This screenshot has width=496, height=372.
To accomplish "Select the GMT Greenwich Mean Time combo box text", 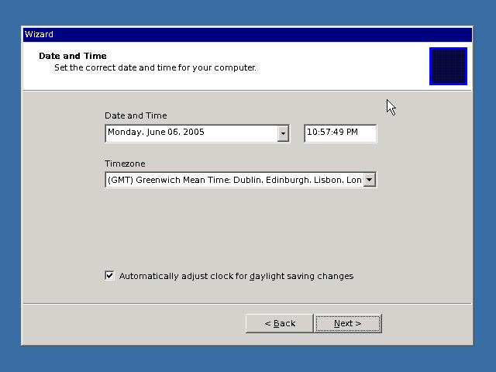I will [234, 180].
